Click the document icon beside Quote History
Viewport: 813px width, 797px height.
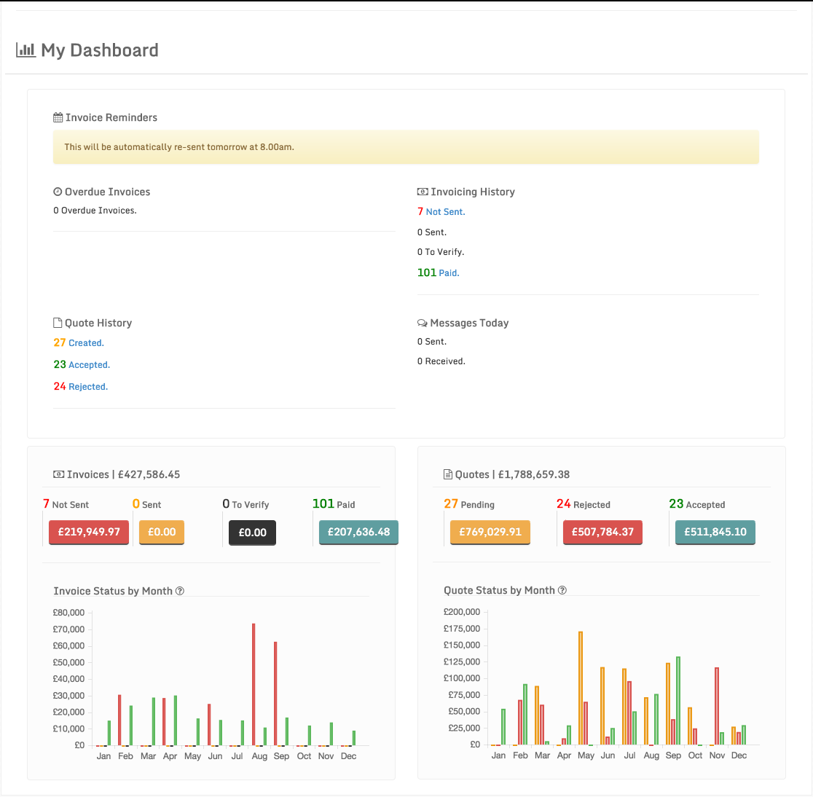coord(58,323)
